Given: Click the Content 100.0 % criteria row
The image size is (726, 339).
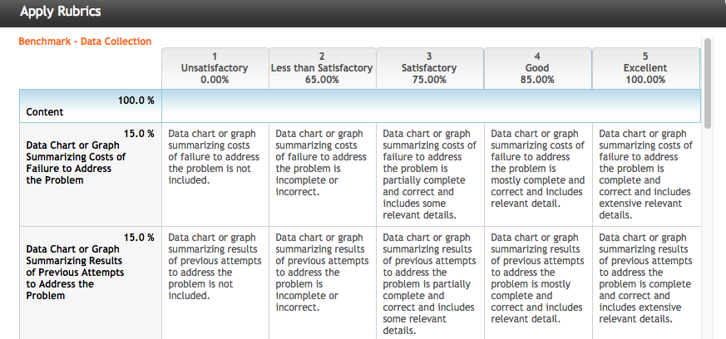Looking at the screenshot, I should 360,106.
